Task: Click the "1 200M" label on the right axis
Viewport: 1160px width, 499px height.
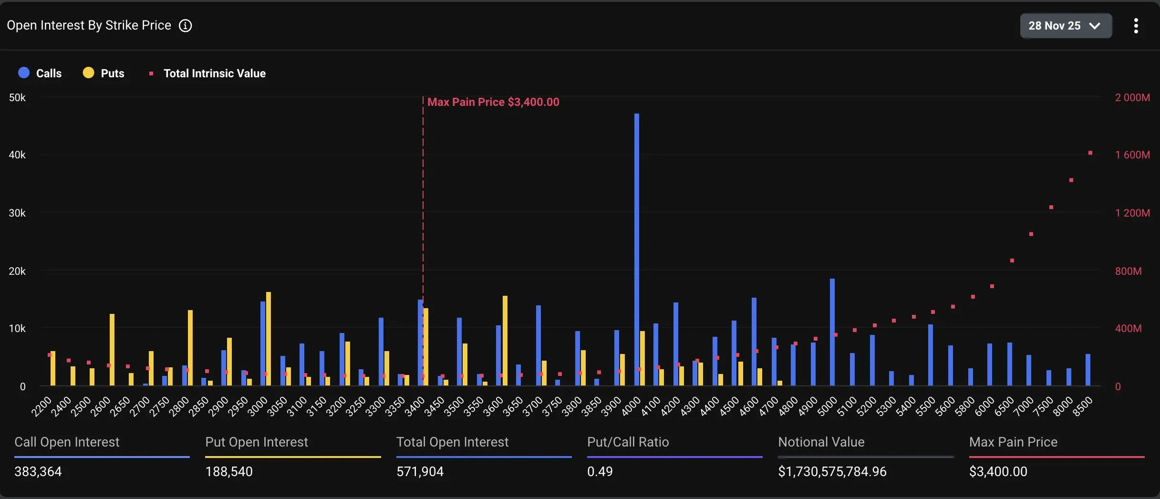Action: tap(1132, 213)
